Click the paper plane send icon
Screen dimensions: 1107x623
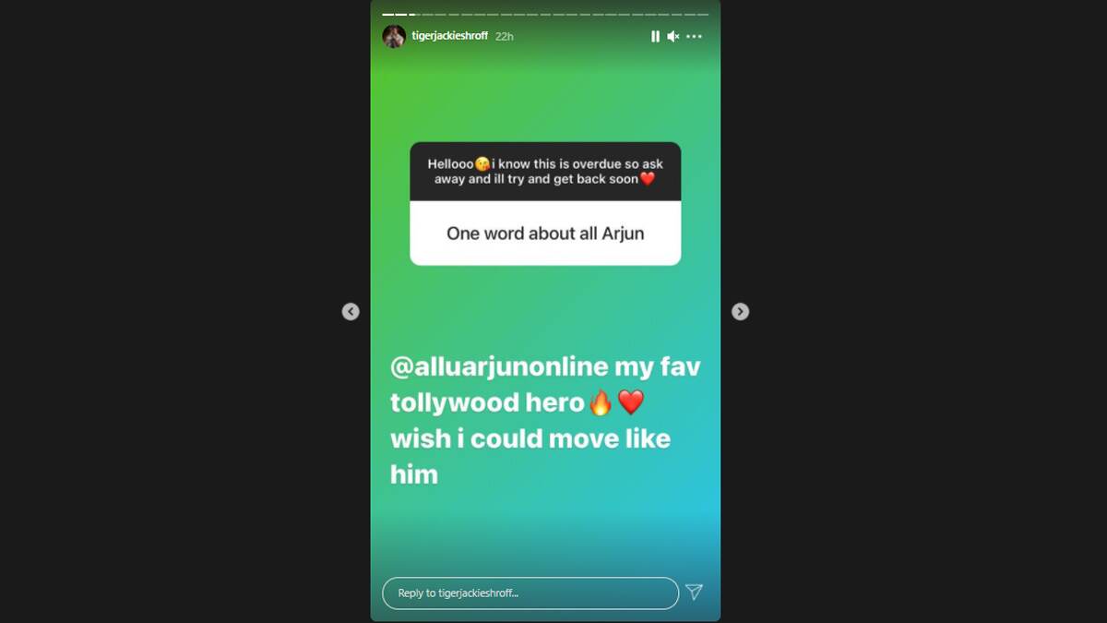click(x=694, y=593)
